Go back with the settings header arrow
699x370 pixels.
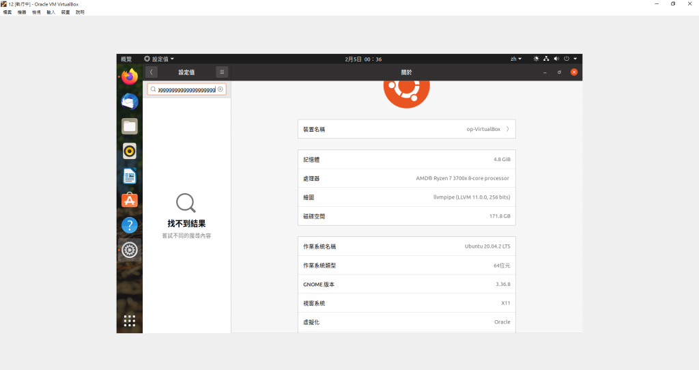151,72
